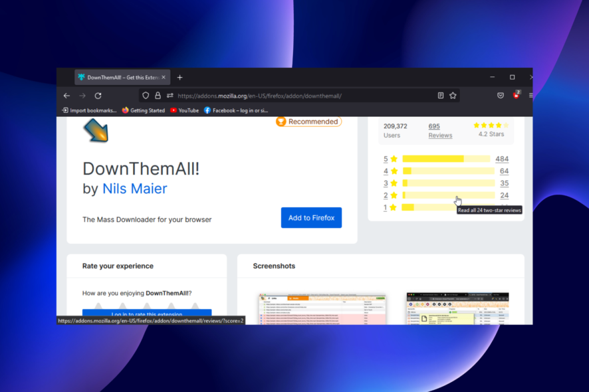Open the 695 Reviews link
Image resolution: width=589 pixels, height=392 pixels.
pos(440,131)
